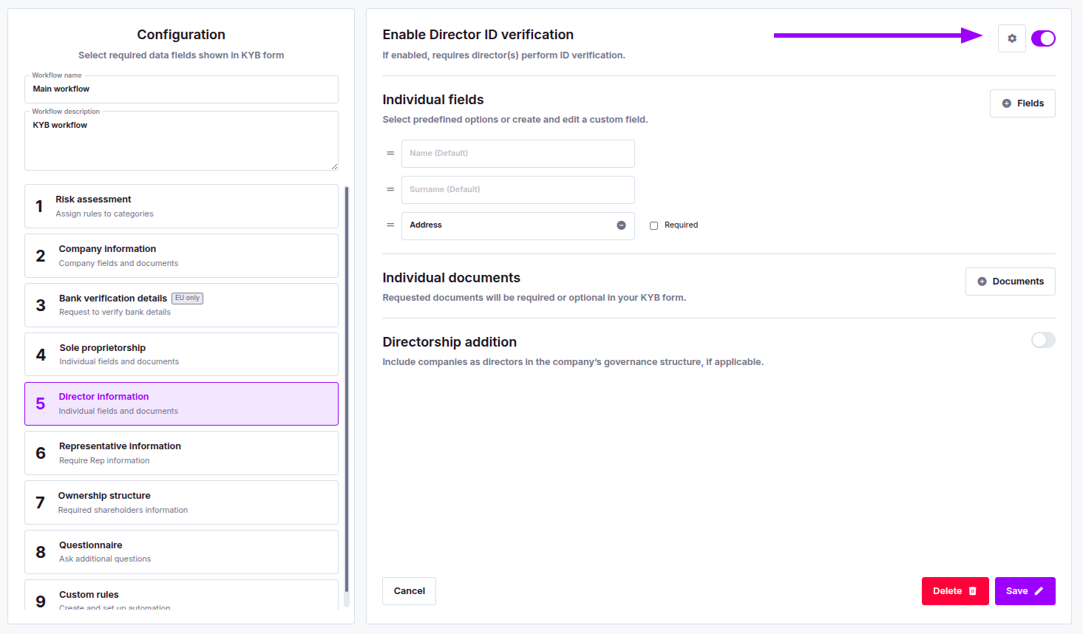The height and width of the screenshot is (634, 1083).
Task: Open step 6 Representative information
Action: [x=181, y=453]
